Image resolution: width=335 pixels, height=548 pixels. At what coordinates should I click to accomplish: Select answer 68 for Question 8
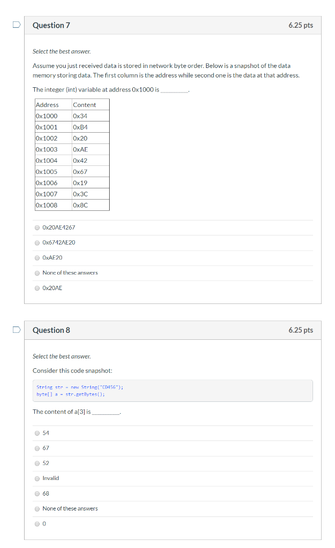pos(37,493)
